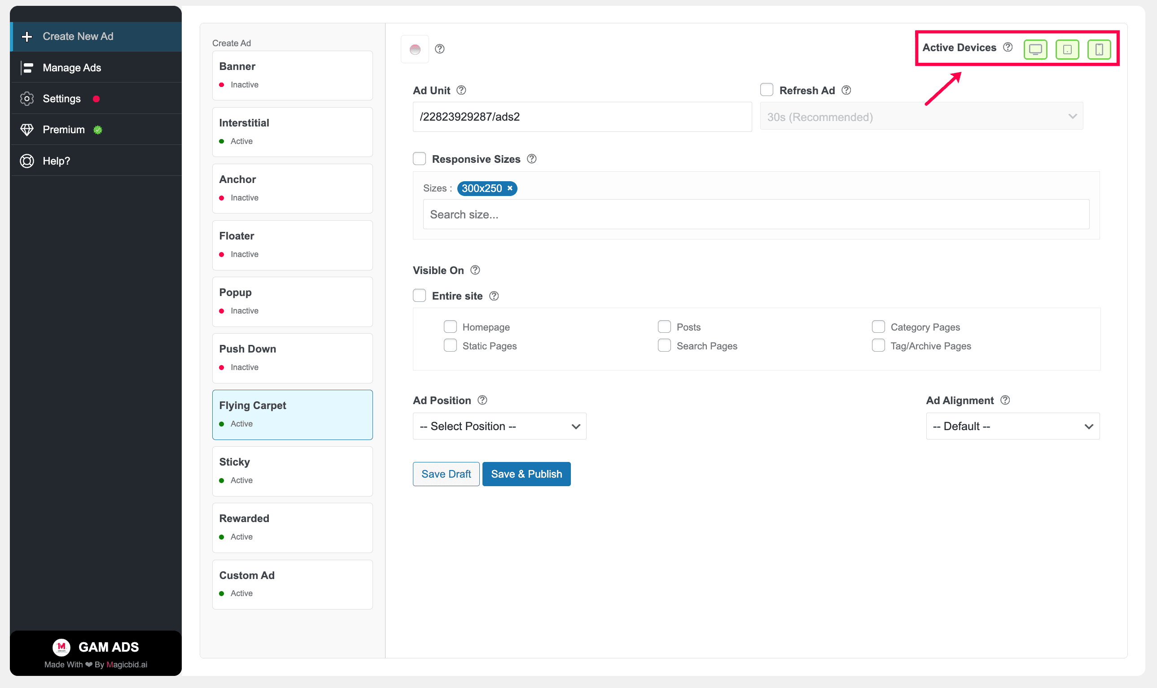Click the help icon beside Entire site
1157x688 pixels.
point(494,296)
